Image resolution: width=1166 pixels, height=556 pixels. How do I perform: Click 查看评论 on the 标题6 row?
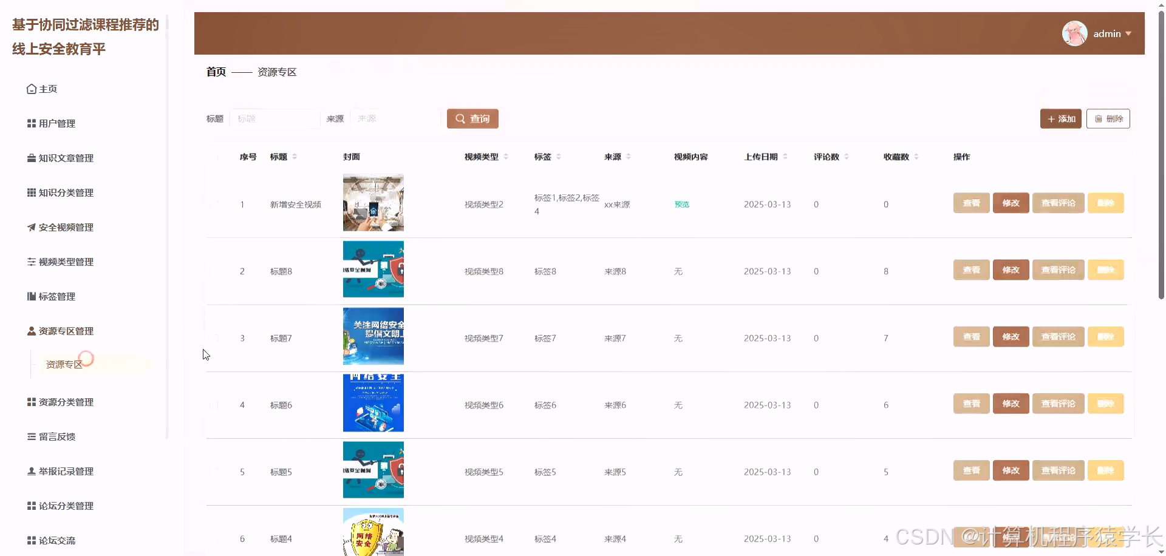click(1058, 403)
